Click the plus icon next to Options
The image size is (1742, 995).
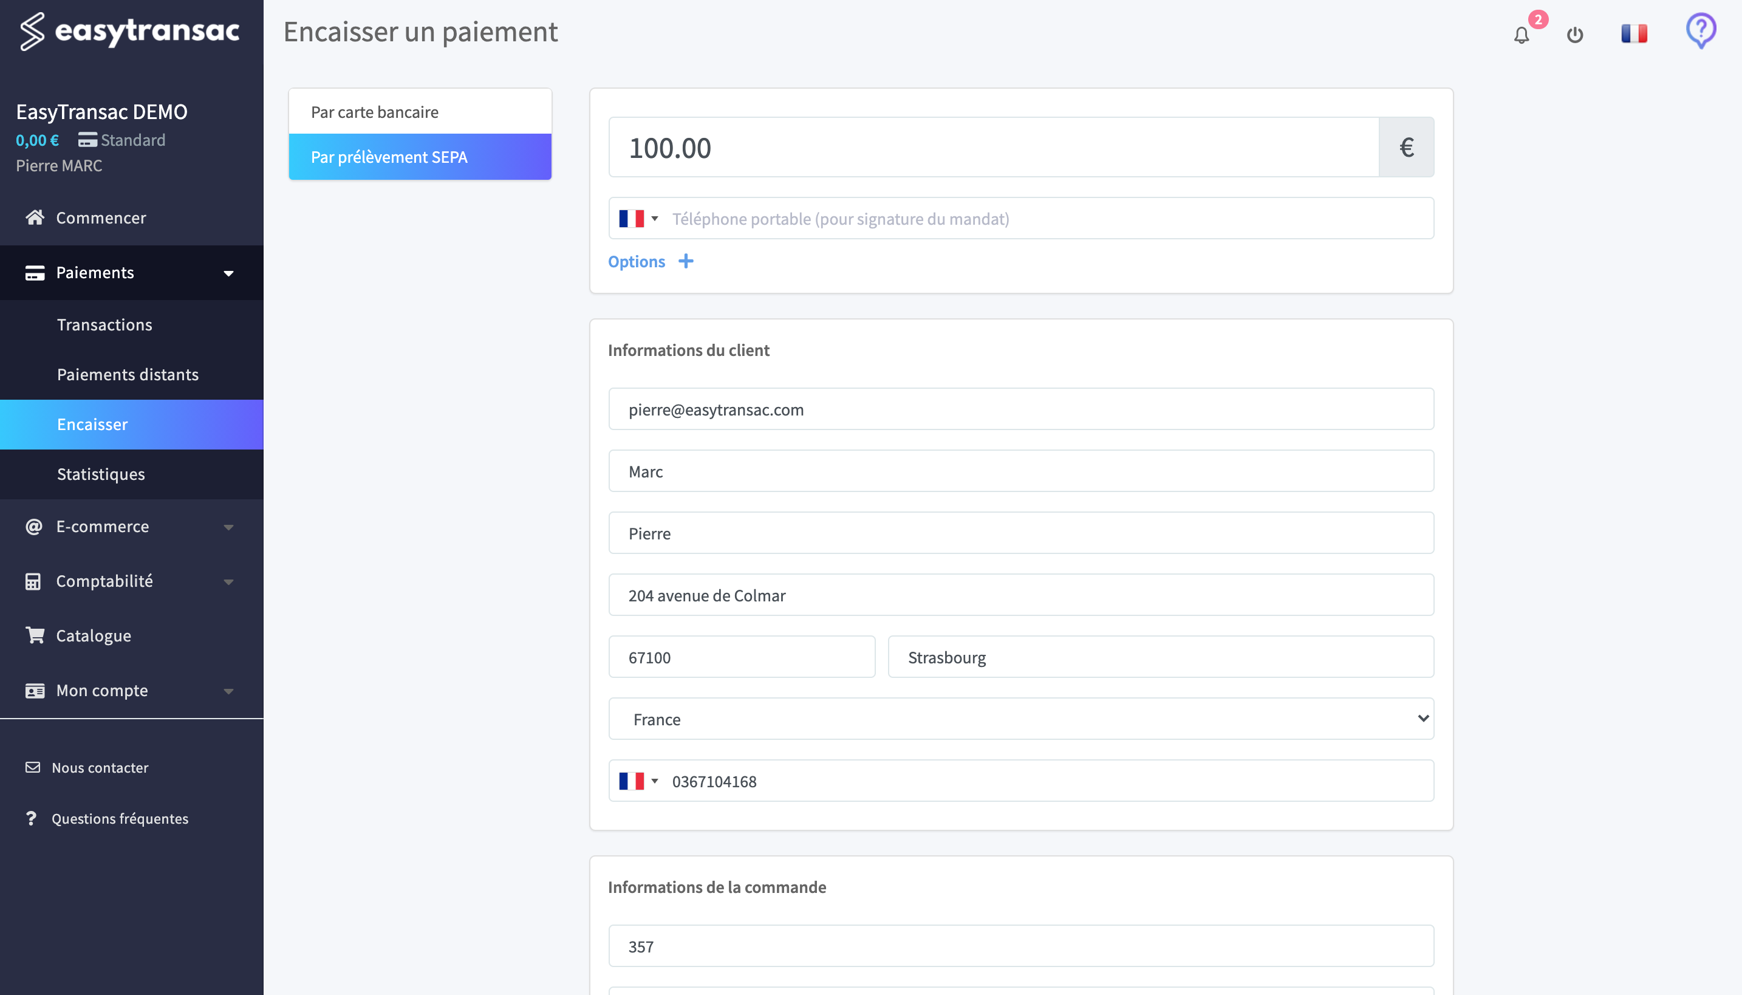point(686,261)
